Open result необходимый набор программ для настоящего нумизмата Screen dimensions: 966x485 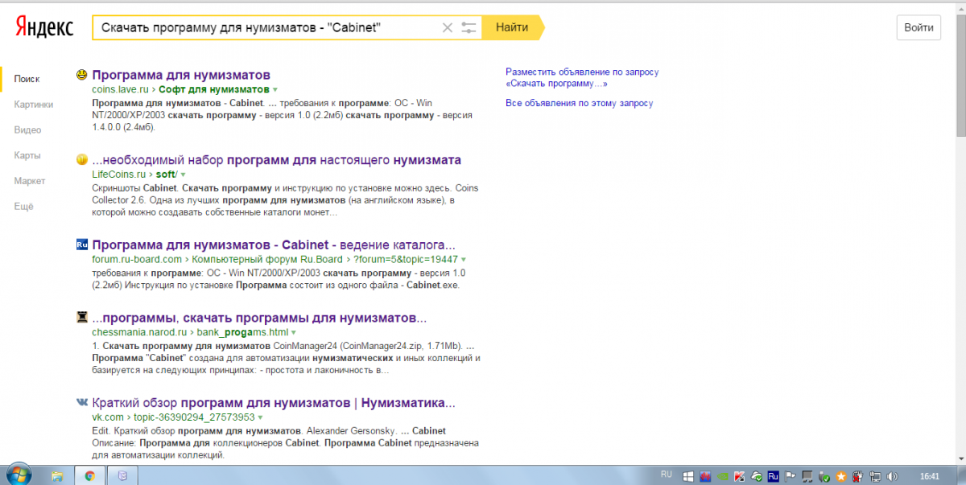277,159
